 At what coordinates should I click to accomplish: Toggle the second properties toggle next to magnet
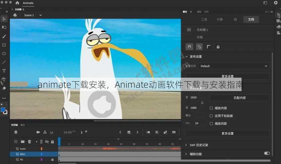(199, 47)
